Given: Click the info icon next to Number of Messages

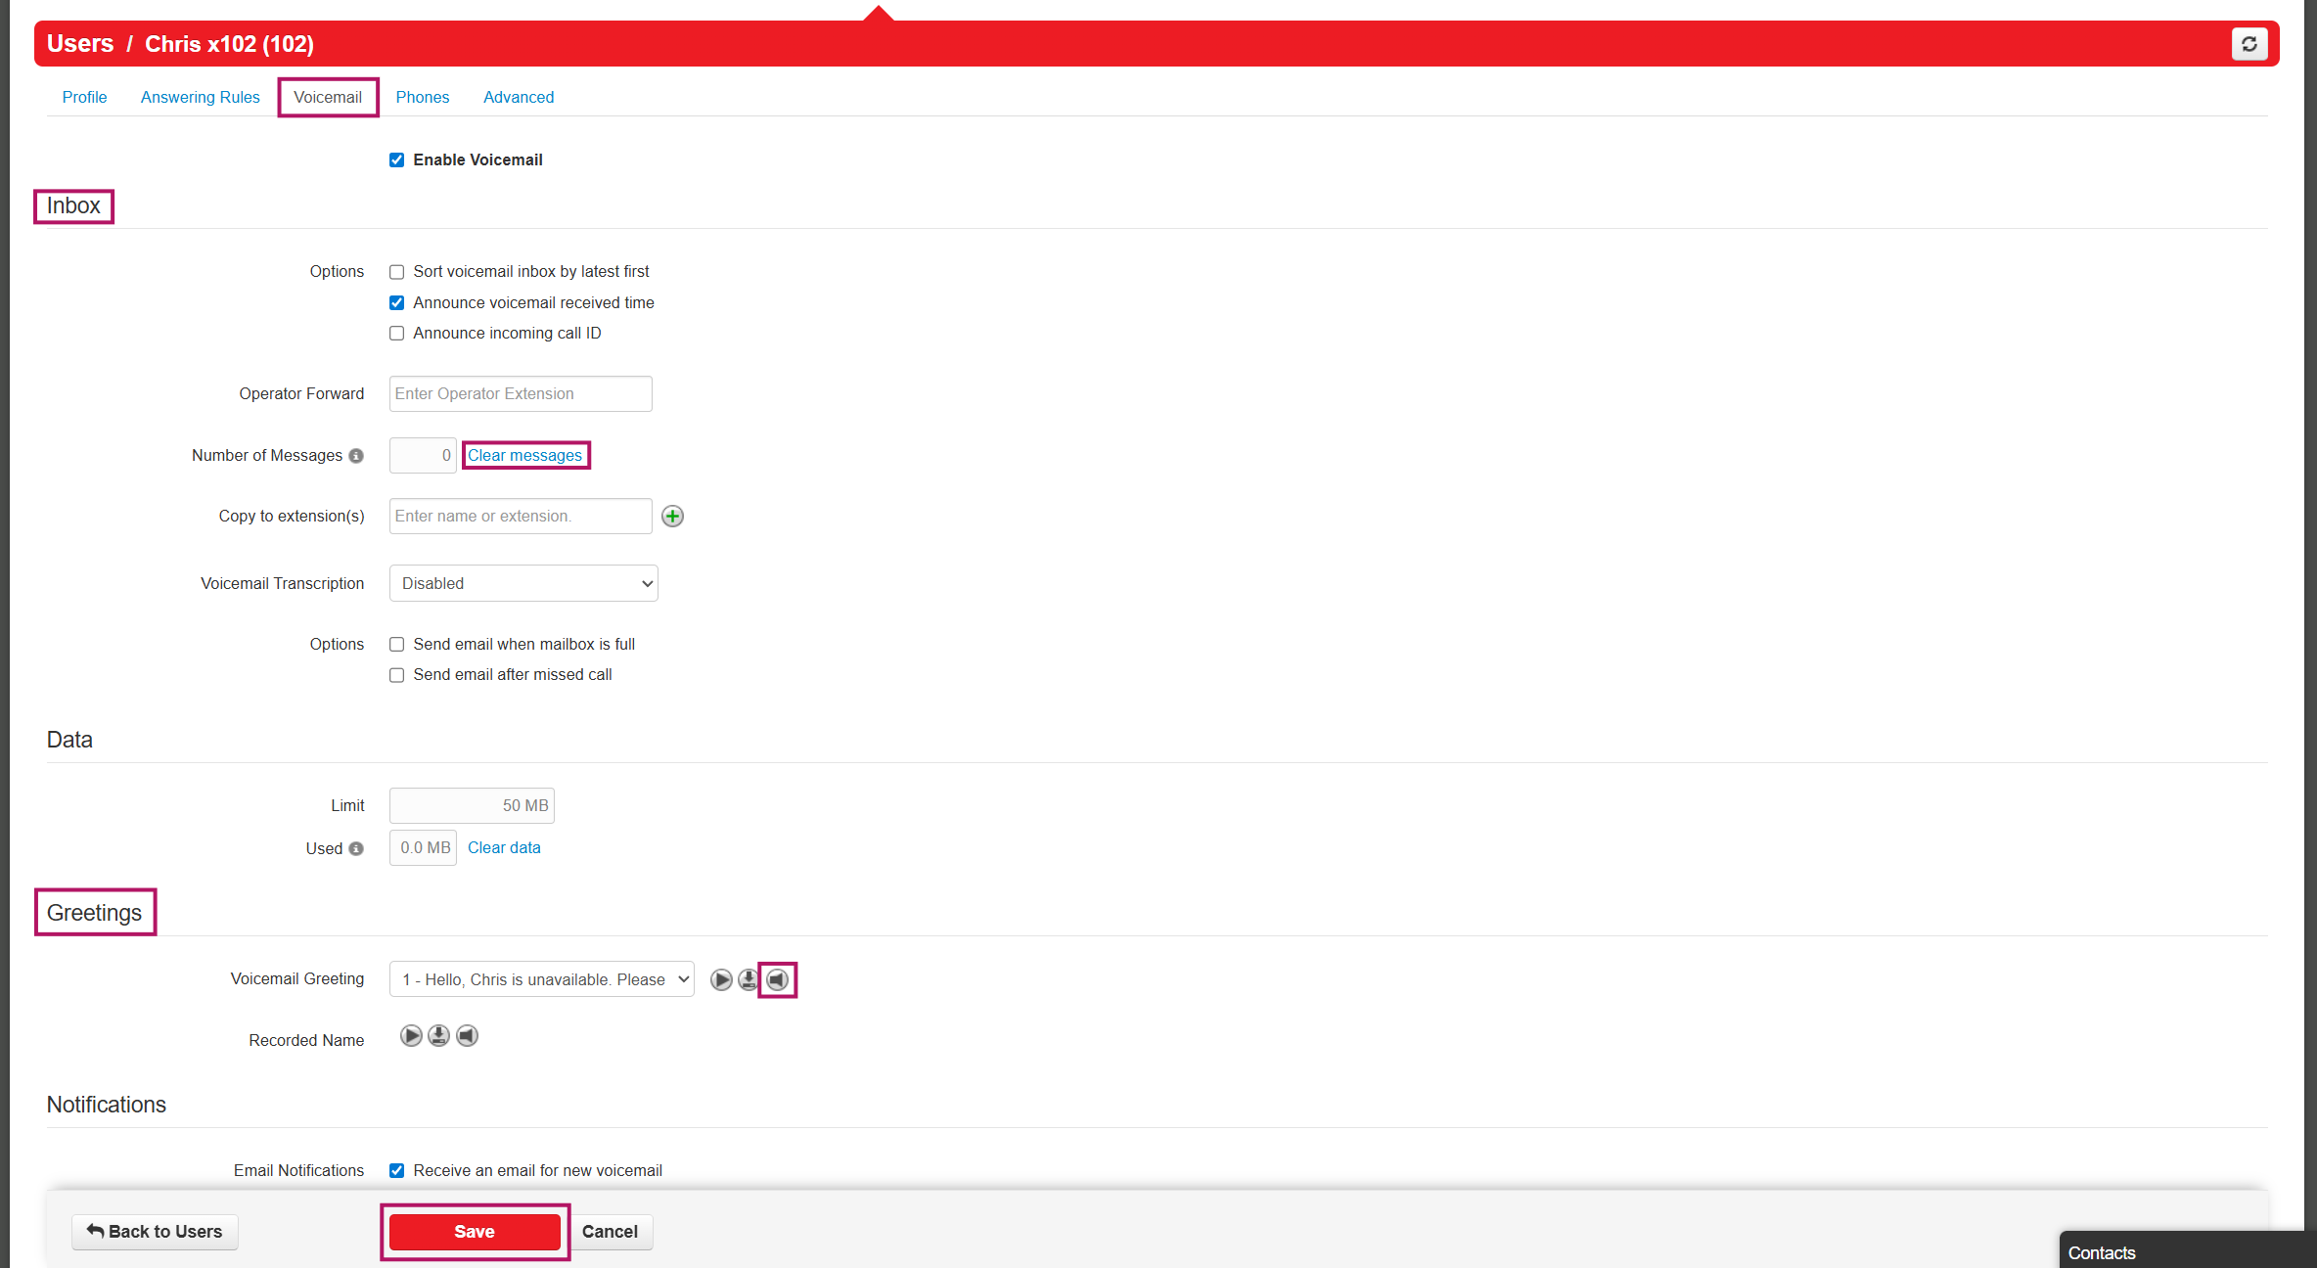Looking at the screenshot, I should pyautogui.click(x=356, y=456).
